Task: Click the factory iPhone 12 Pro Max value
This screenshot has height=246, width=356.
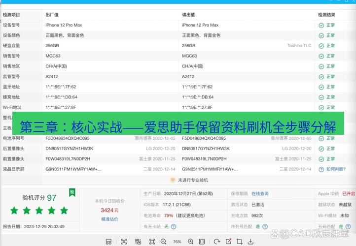Action: click(64, 25)
